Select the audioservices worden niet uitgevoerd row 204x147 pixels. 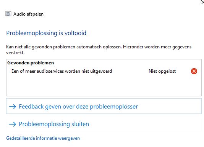click(x=104, y=71)
